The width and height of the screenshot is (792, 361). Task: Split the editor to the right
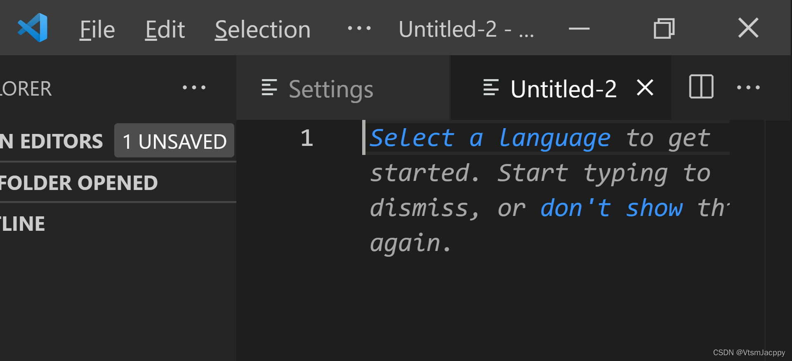(701, 87)
